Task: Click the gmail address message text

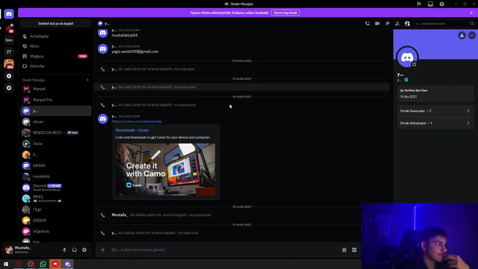Action: [135, 52]
